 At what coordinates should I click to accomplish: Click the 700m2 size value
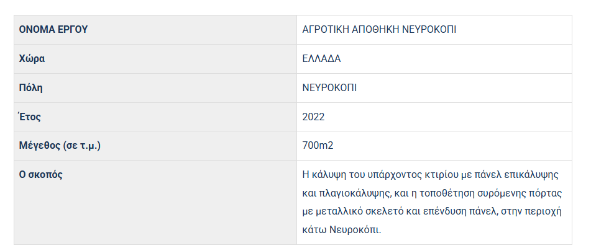pyautogui.click(x=318, y=146)
